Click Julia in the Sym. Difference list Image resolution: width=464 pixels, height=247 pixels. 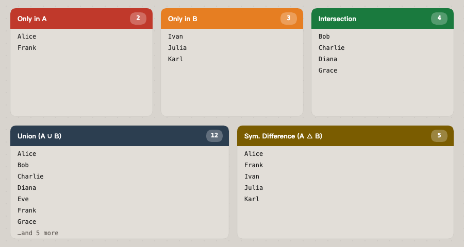click(x=254, y=188)
